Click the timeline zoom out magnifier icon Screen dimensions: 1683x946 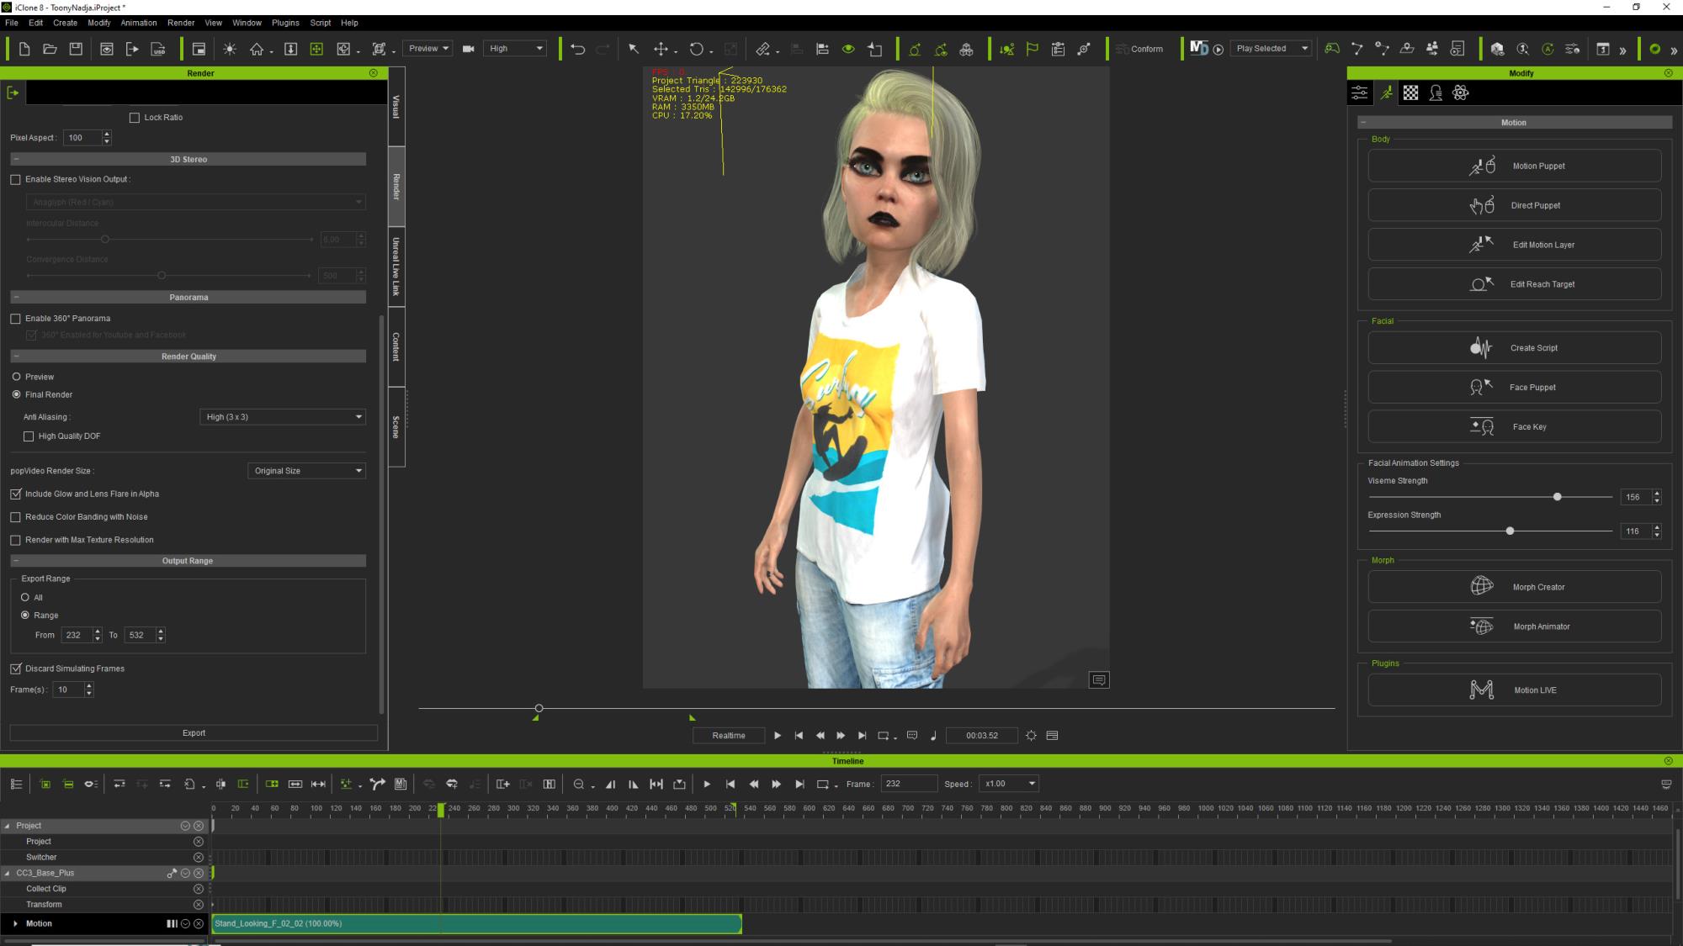(x=578, y=784)
